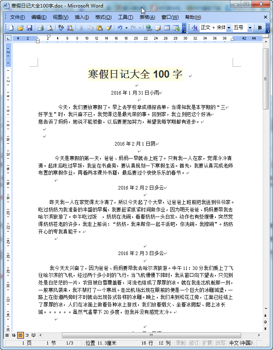Switch to Outline view icon

click(x=27, y=335)
